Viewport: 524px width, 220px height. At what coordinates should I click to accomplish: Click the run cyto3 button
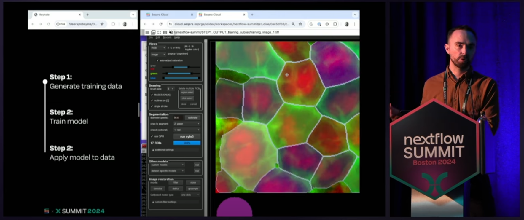pyautogui.click(x=187, y=137)
